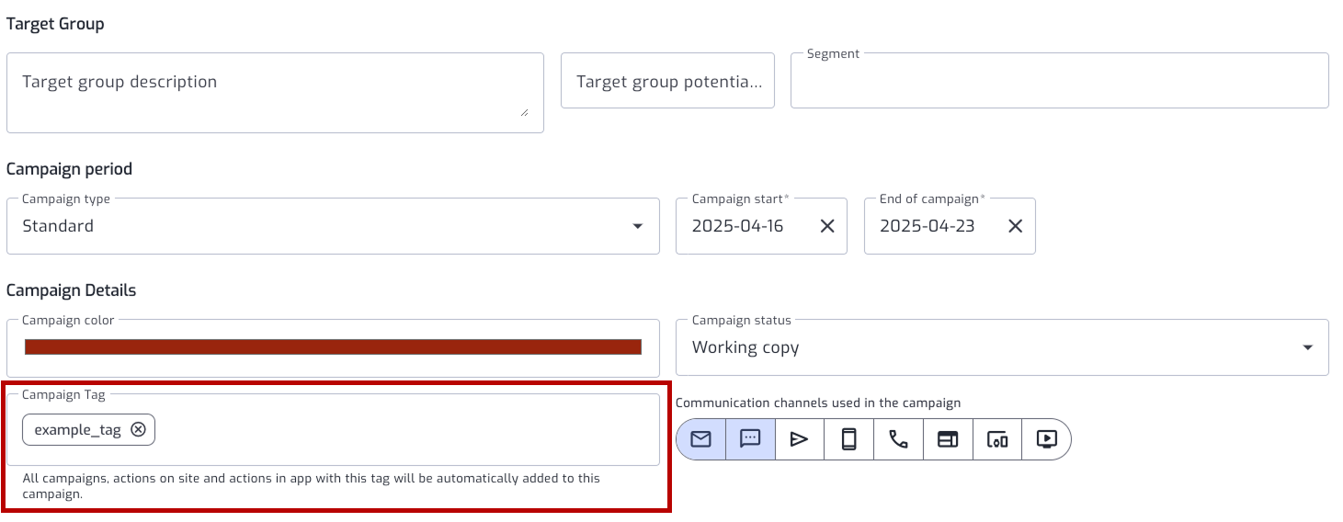Image resolution: width=1343 pixels, height=522 pixels.
Task: Enable the paper plane send channel
Action: 800,439
